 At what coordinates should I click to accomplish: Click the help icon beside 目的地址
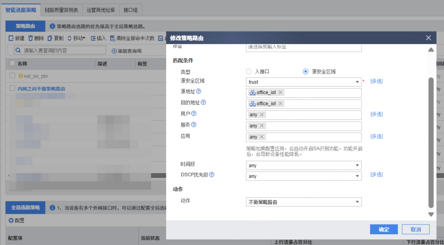click(203, 103)
